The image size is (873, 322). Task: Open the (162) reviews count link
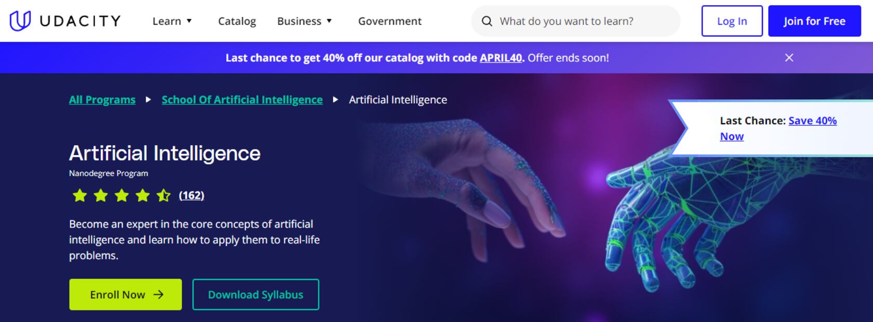pyautogui.click(x=191, y=195)
